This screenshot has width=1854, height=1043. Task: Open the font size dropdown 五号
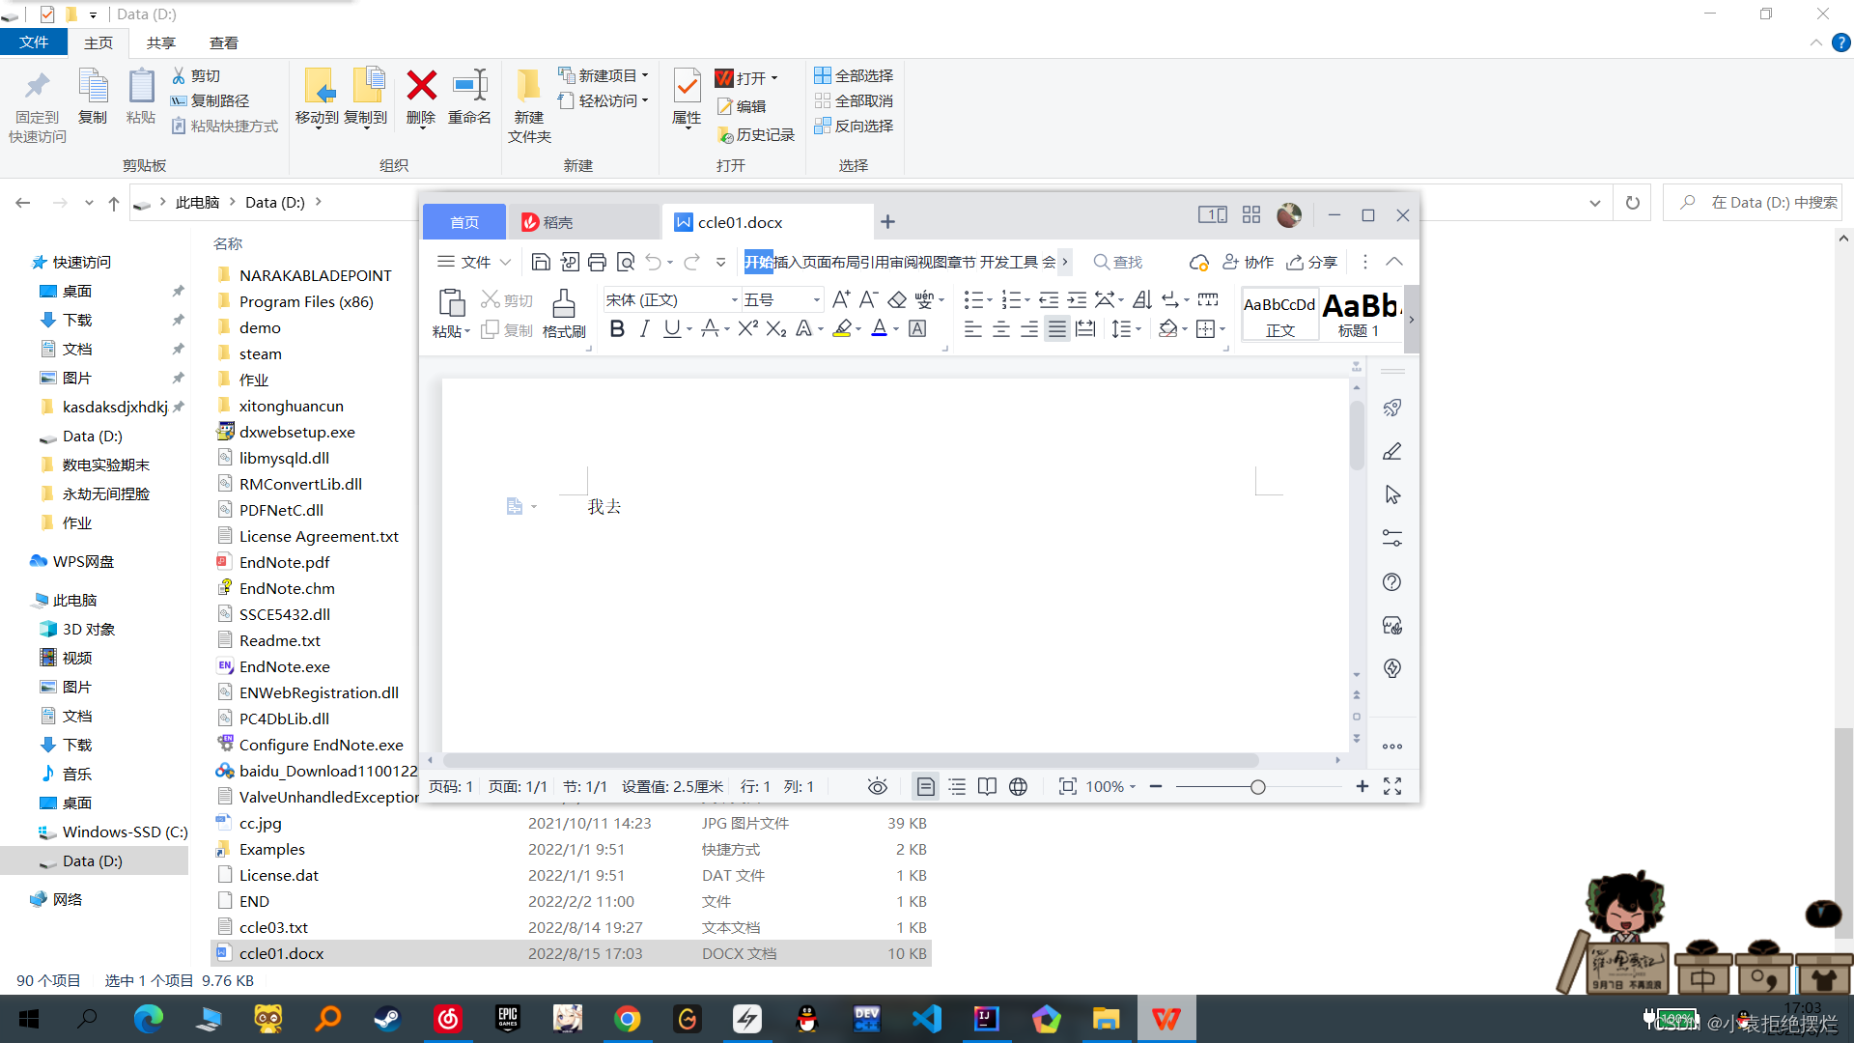[x=782, y=300]
